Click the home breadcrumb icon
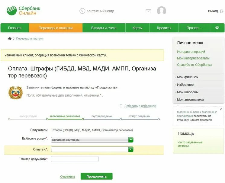Screen dimensions: 225x183 click(x=10, y=38)
